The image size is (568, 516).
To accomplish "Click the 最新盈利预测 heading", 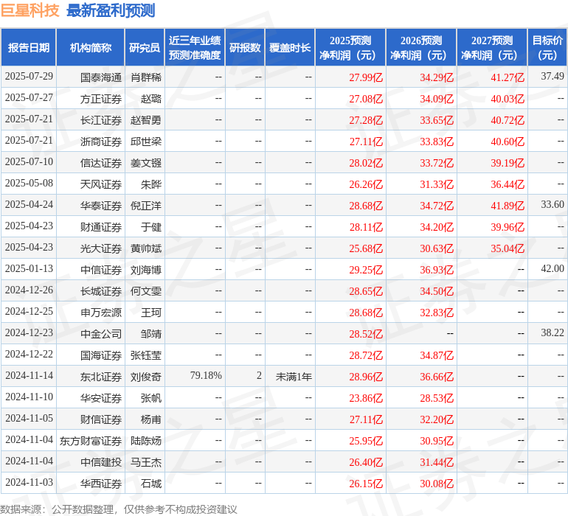I will (x=111, y=10).
